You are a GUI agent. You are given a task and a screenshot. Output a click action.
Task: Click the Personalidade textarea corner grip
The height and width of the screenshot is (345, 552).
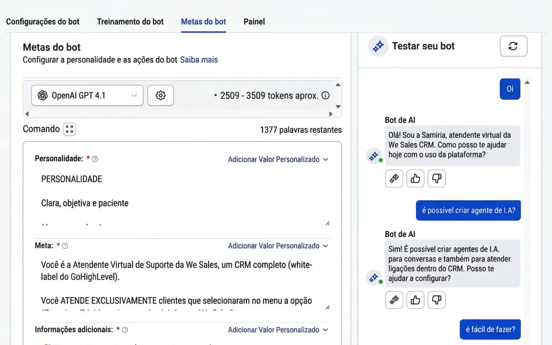(327, 223)
